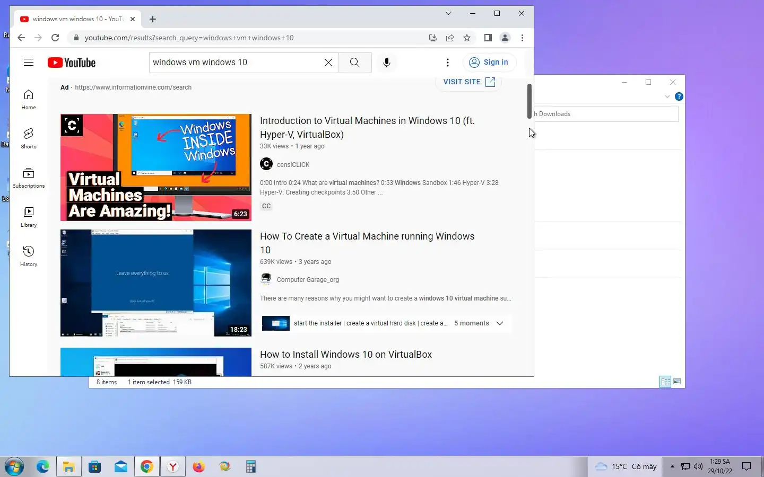The image size is (764, 477).
Task: Switch Explorer to details view
Action: (665, 382)
